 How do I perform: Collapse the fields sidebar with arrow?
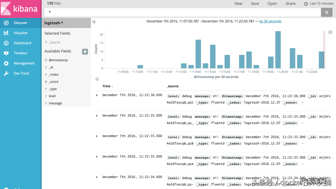(x=94, y=22)
